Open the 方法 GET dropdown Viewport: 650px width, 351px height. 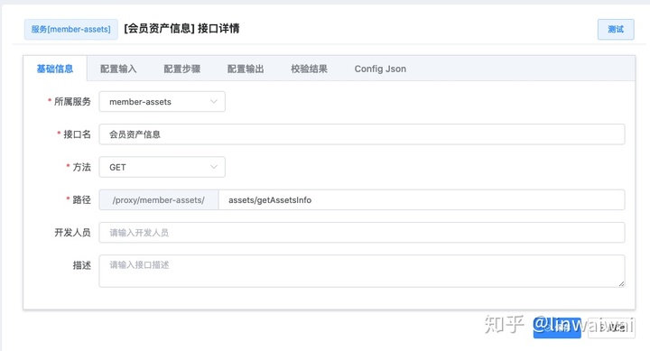click(x=162, y=167)
